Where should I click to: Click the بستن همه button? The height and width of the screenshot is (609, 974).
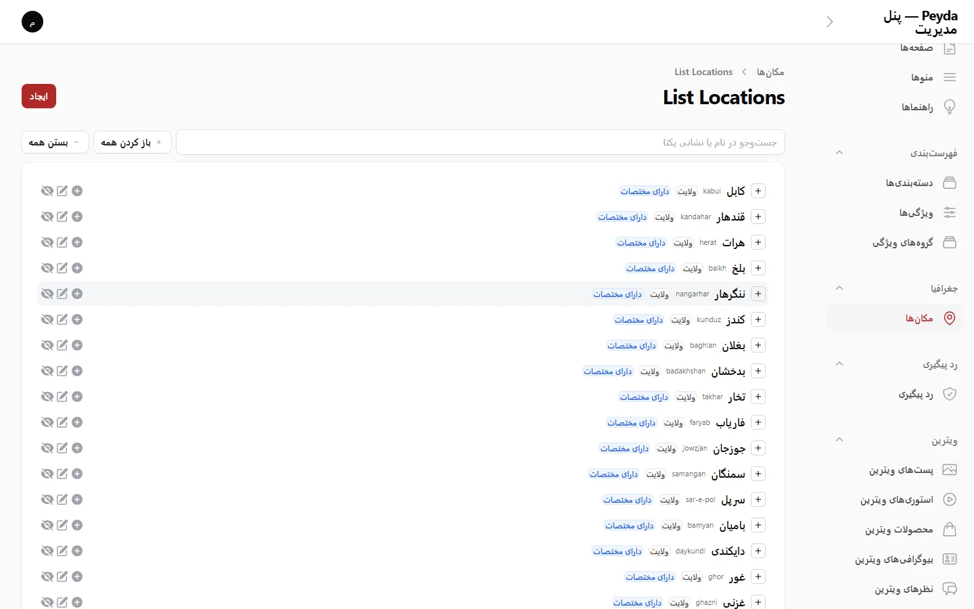coord(55,142)
